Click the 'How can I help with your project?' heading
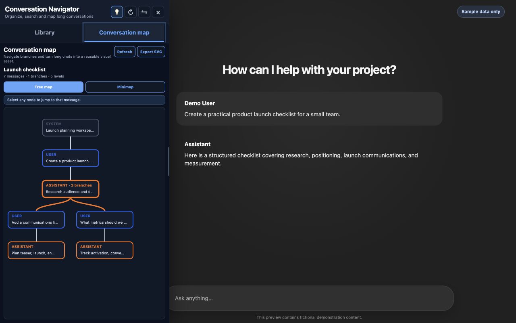The width and height of the screenshot is (516, 323). (x=309, y=70)
